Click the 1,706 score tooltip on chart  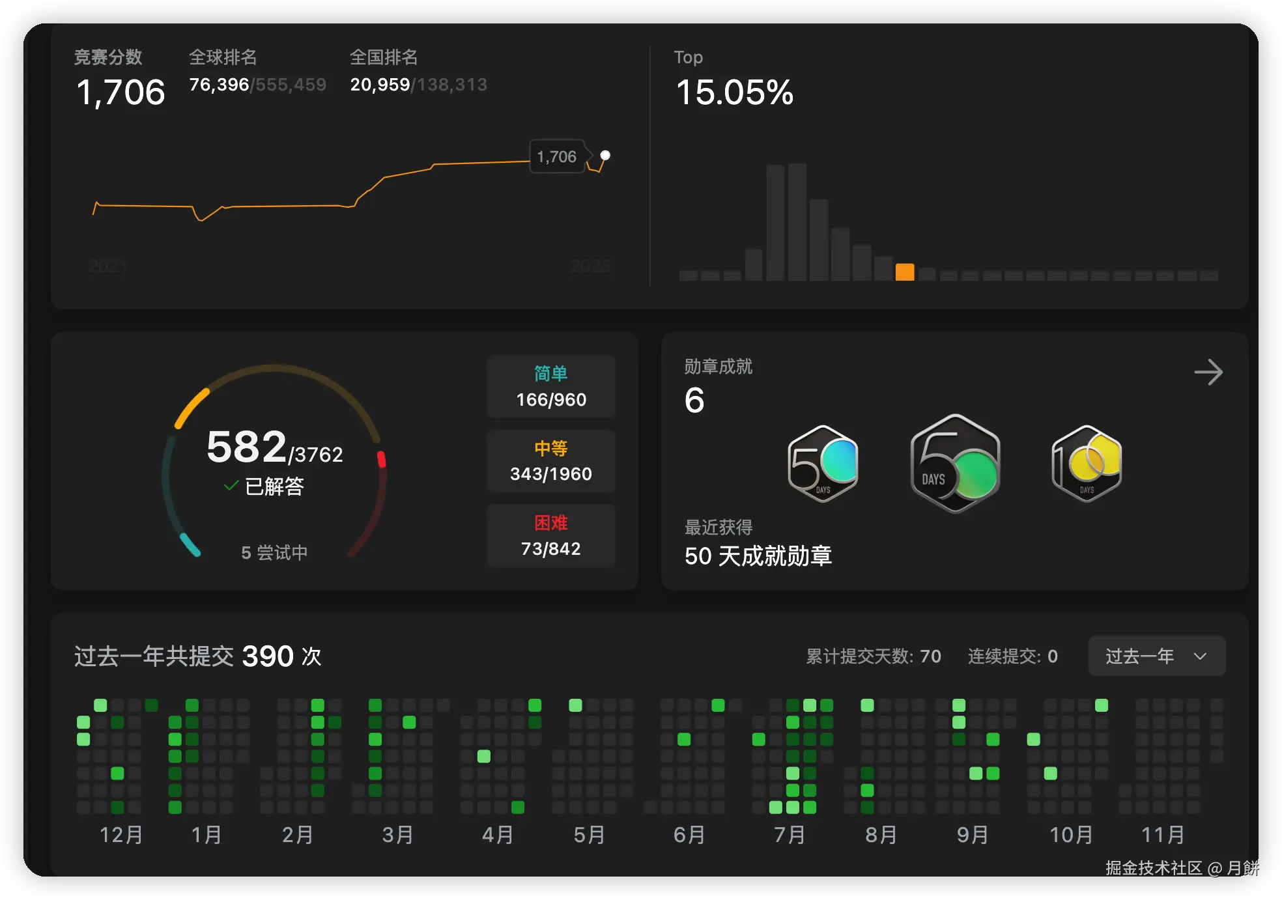point(557,156)
